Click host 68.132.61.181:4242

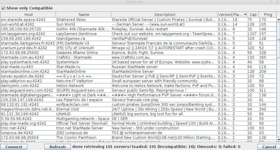coord(20,104)
